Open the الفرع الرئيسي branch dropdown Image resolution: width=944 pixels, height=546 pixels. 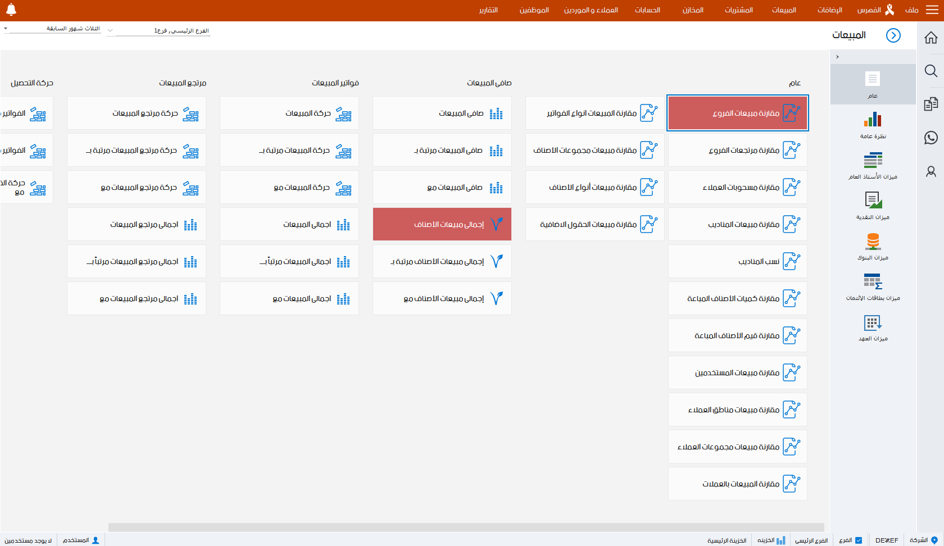110,31
